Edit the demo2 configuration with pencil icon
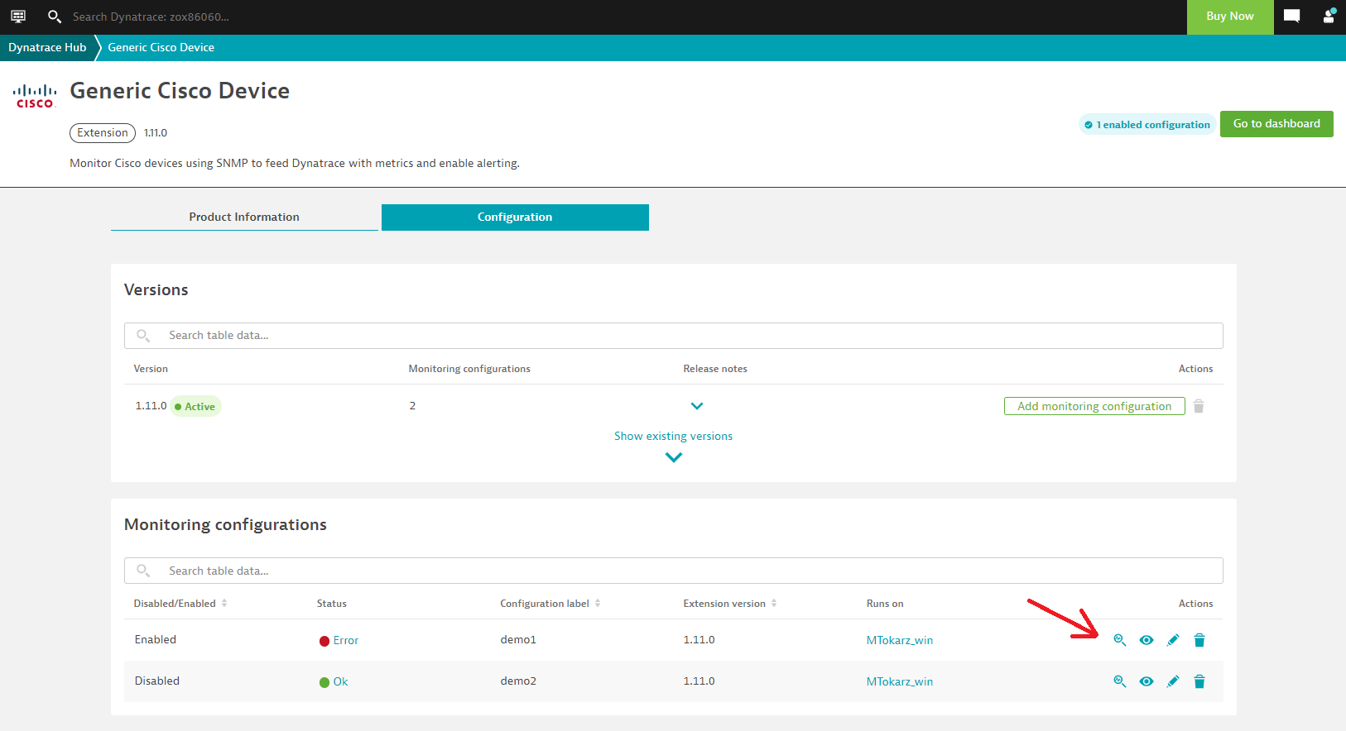Viewport: 1346px width, 731px height. [x=1173, y=681]
